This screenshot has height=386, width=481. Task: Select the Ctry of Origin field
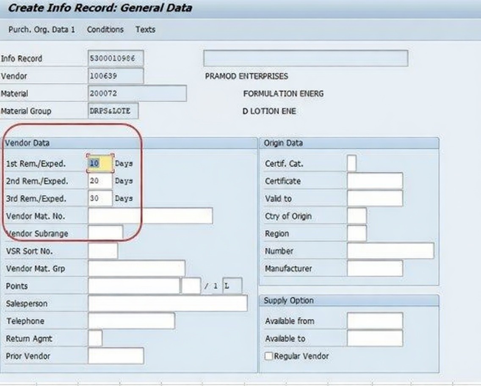click(357, 216)
